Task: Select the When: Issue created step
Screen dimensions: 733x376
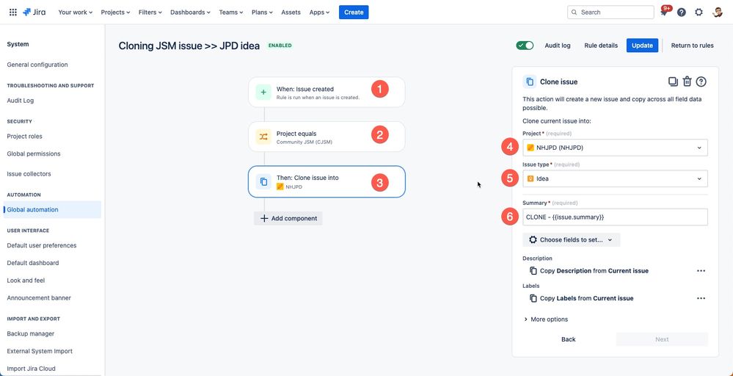Action: 327,92
